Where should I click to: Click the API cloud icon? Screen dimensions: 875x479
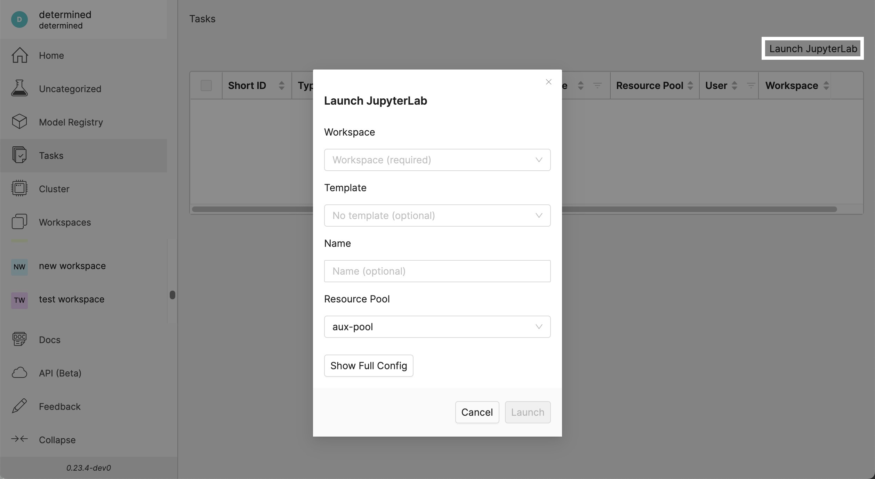click(19, 373)
